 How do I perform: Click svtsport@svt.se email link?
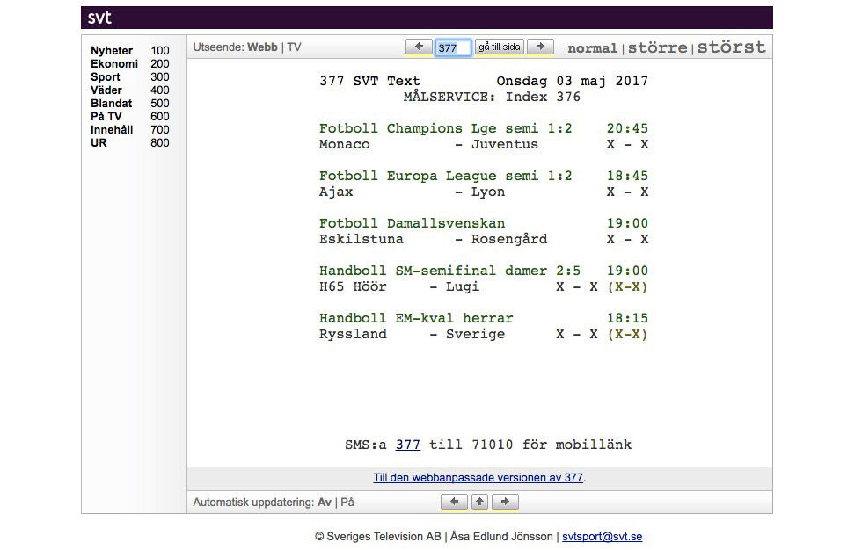(602, 536)
